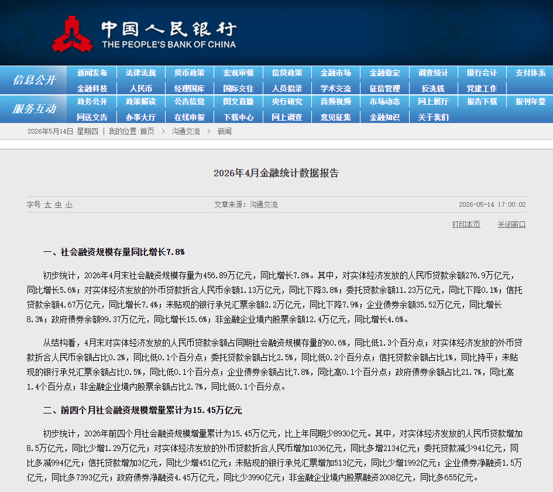Go to 货币政策 section

pyautogui.click(x=190, y=73)
